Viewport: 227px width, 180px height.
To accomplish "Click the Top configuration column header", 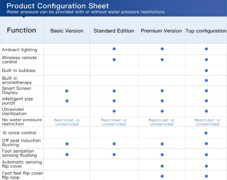I will pos(206,31).
